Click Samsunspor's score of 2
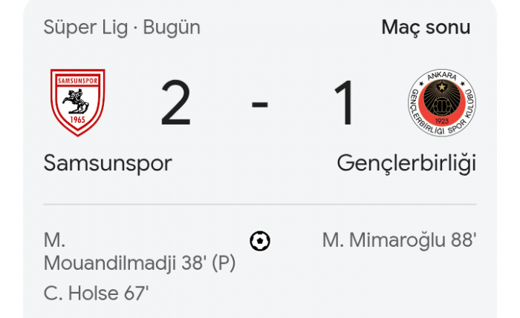The width and height of the screenshot is (520, 318). [x=176, y=104]
